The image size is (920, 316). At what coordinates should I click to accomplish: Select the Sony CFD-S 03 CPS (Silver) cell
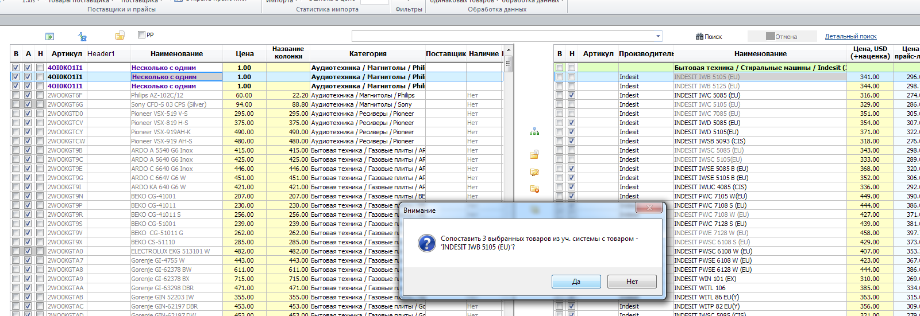176,104
